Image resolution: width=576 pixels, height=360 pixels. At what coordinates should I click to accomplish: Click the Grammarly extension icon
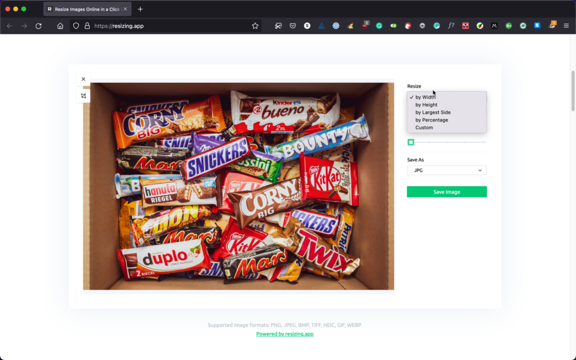[379, 26]
